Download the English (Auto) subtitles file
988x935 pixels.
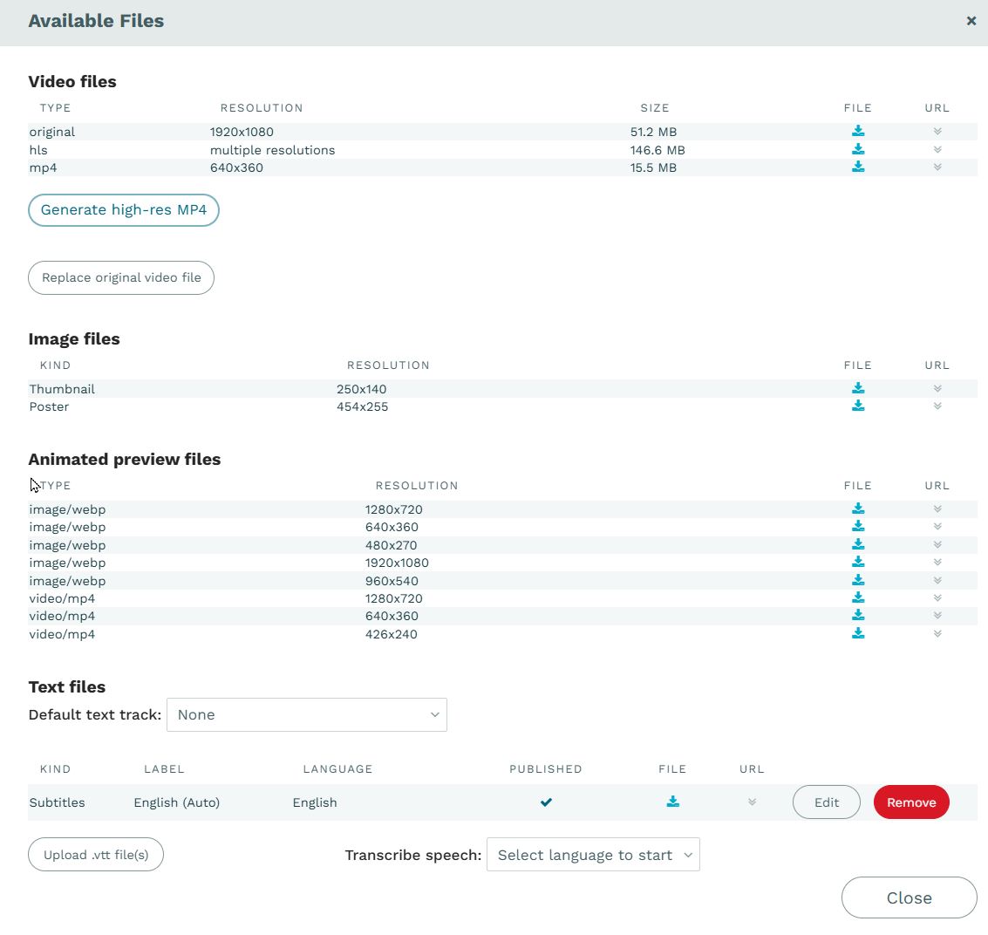tap(673, 802)
